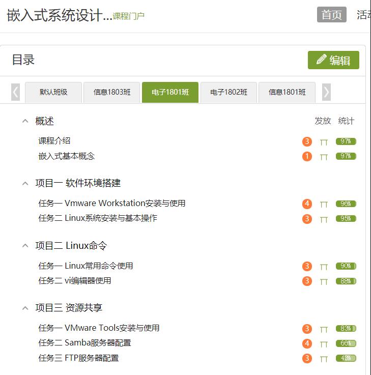
Task: Collapse the 概述 section
Action: 25,121
